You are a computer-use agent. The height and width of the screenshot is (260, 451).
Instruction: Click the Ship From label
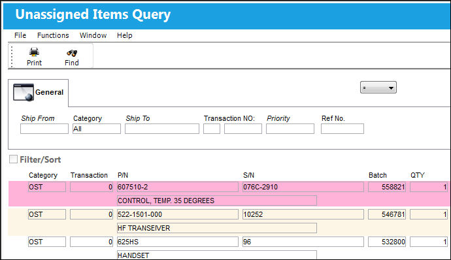(38, 118)
